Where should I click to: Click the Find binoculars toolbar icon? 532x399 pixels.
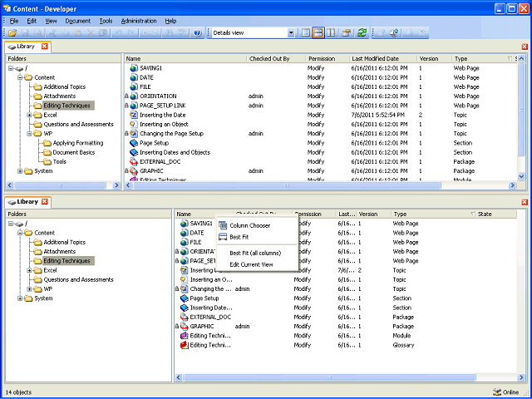point(168,33)
